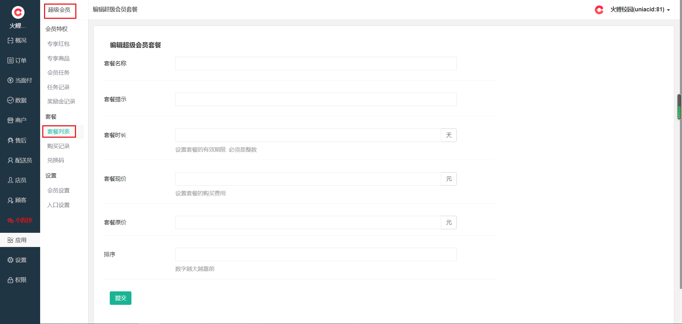The width and height of the screenshot is (682, 324).
Task: Open 购买记录 submenu item
Action: click(x=59, y=146)
